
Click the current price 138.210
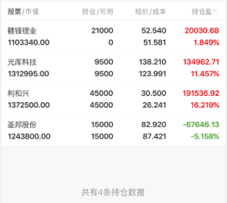click(x=152, y=62)
